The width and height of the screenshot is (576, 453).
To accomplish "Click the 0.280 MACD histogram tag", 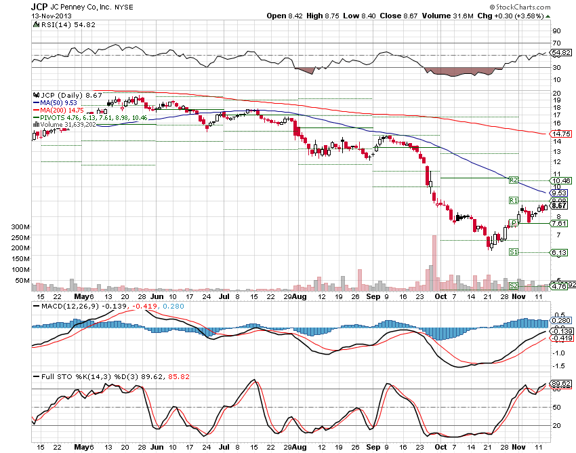I will coord(561,320).
